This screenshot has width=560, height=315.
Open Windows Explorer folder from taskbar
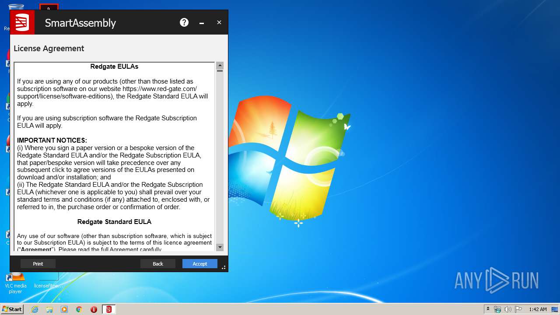click(49, 309)
